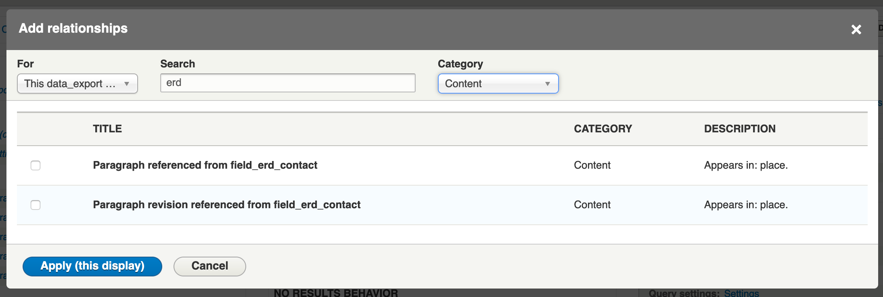
Task: Click the 'Search' field label
Action: coord(178,64)
